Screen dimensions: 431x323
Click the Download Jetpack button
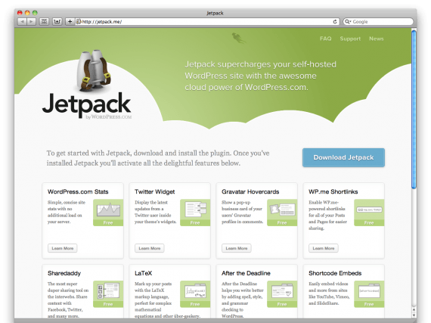pyautogui.click(x=343, y=157)
